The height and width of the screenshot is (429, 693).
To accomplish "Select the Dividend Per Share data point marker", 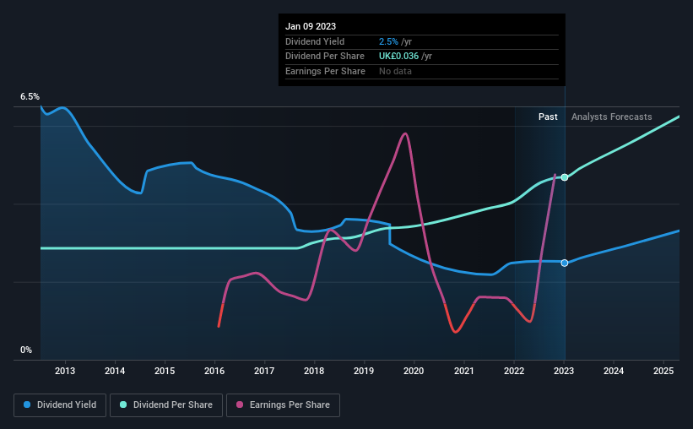I will point(565,177).
